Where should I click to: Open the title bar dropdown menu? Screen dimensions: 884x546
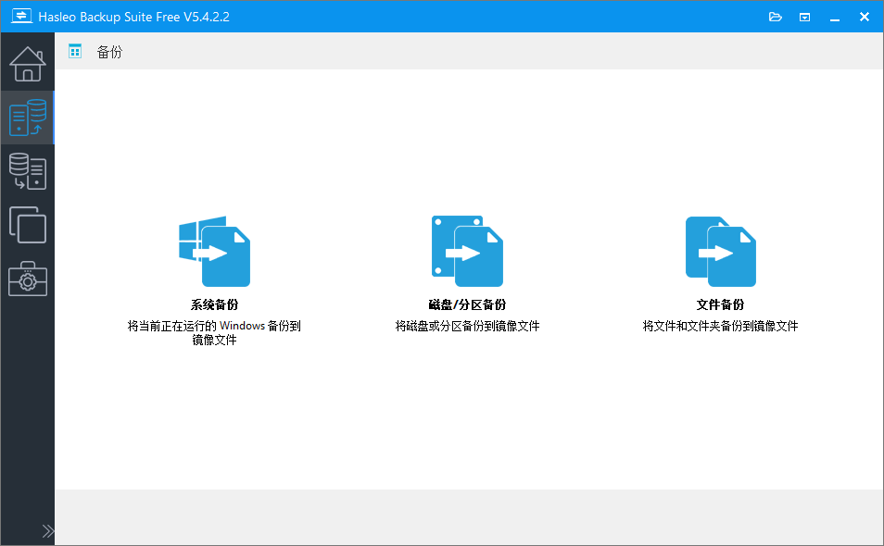[805, 17]
